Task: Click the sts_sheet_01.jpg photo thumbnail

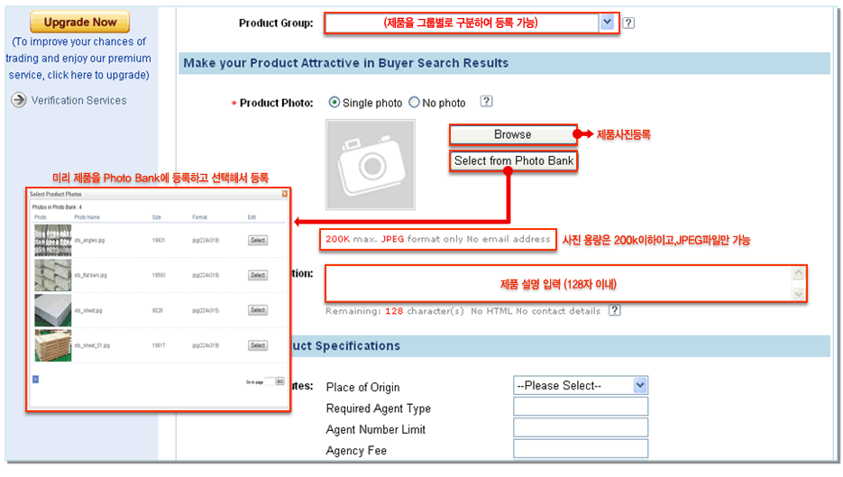Action: tap(52, 345)
